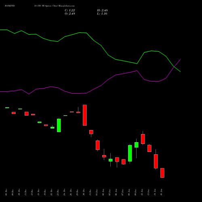Click the 08 Dec date label
This screenshot has height=202, width=202.
tap(6, 192)
